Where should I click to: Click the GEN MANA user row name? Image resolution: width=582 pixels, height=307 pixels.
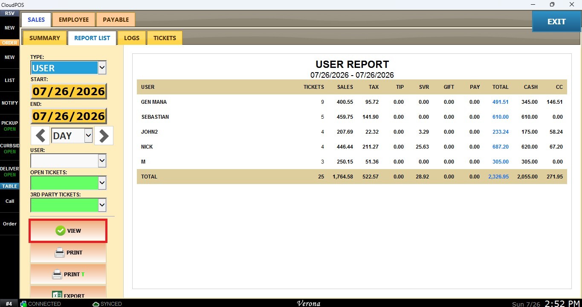154,102
